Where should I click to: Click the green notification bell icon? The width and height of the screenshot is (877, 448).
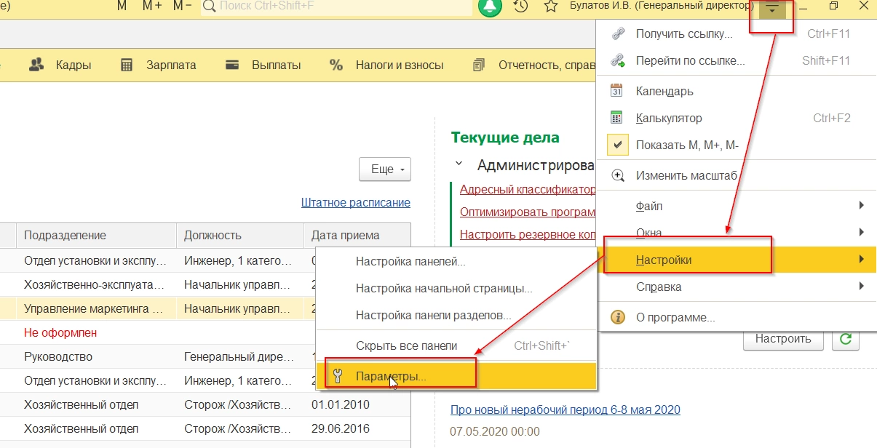click(490, 7)
